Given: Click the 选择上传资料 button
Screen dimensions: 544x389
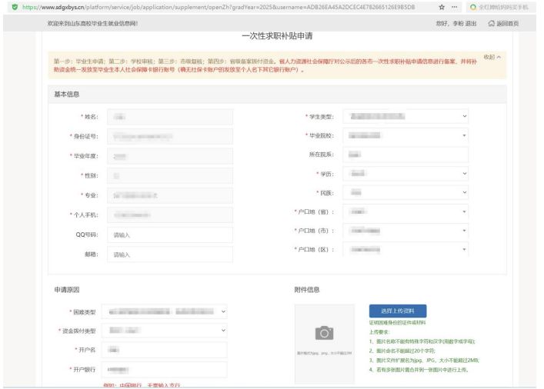Looking at the screenshot, I should click(x=398, y=311).
